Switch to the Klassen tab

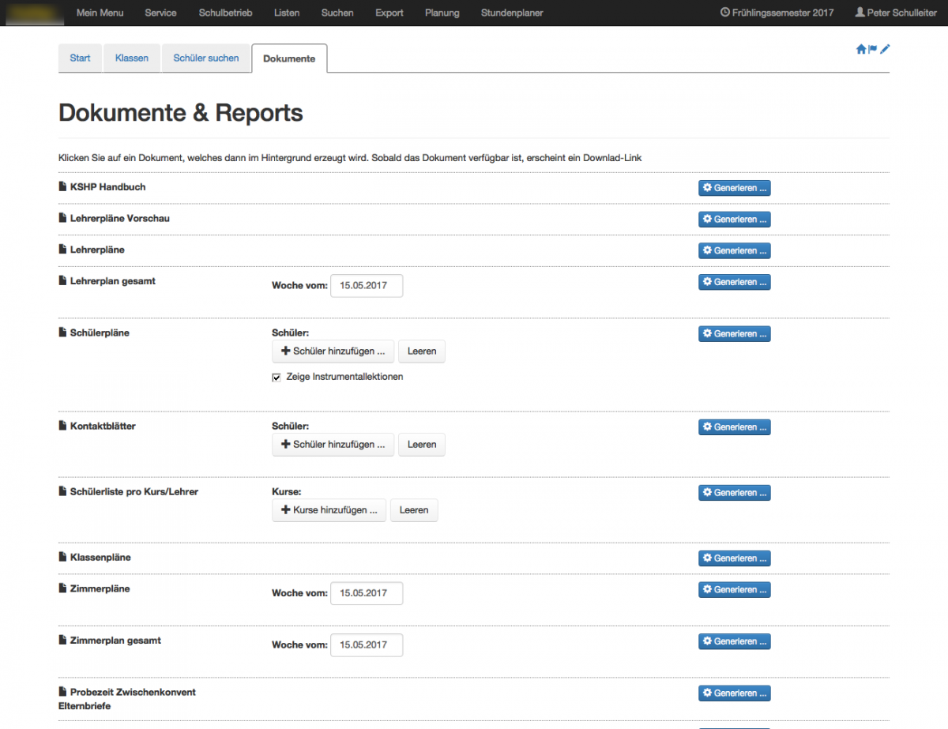131,58
